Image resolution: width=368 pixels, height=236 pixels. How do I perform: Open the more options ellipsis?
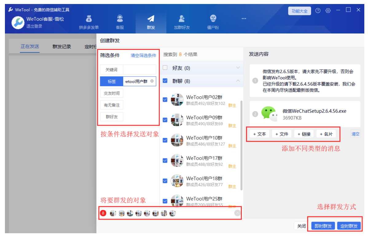click(x=244, y=18)
